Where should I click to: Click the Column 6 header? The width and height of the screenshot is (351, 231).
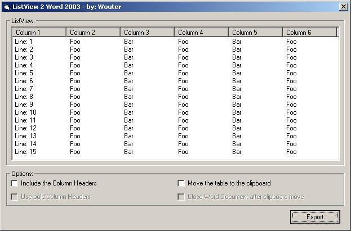point(309,33)
